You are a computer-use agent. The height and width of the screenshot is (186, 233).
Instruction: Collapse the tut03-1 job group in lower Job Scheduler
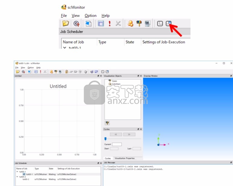point(17,172)
